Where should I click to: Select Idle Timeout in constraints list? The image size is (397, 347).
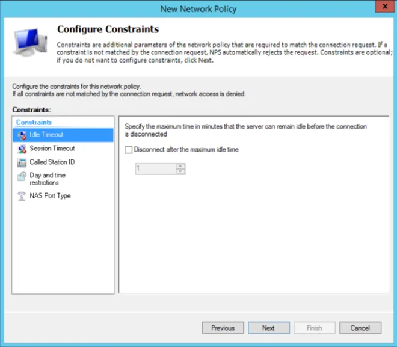pos(63,135)
